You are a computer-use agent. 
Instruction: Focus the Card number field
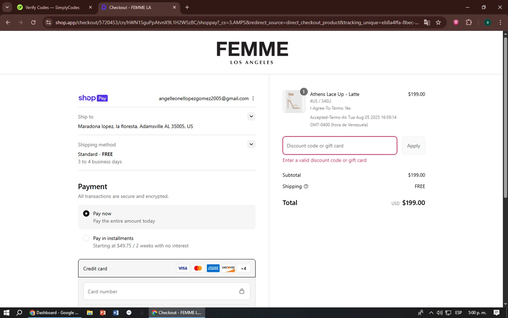[167, 291]
